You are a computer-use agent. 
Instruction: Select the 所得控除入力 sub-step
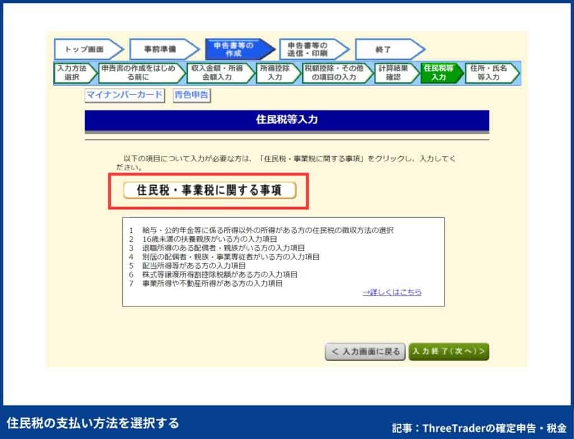point(278,73)
